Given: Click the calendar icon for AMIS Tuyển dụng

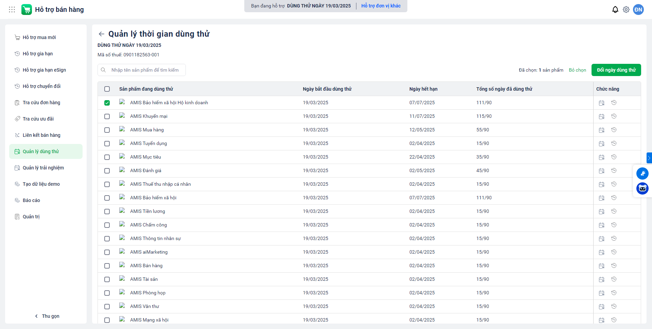Looking at the screenshot, I should click(x=601, y=144).
